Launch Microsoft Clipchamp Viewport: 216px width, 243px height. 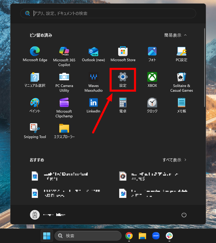coord(64,108)
